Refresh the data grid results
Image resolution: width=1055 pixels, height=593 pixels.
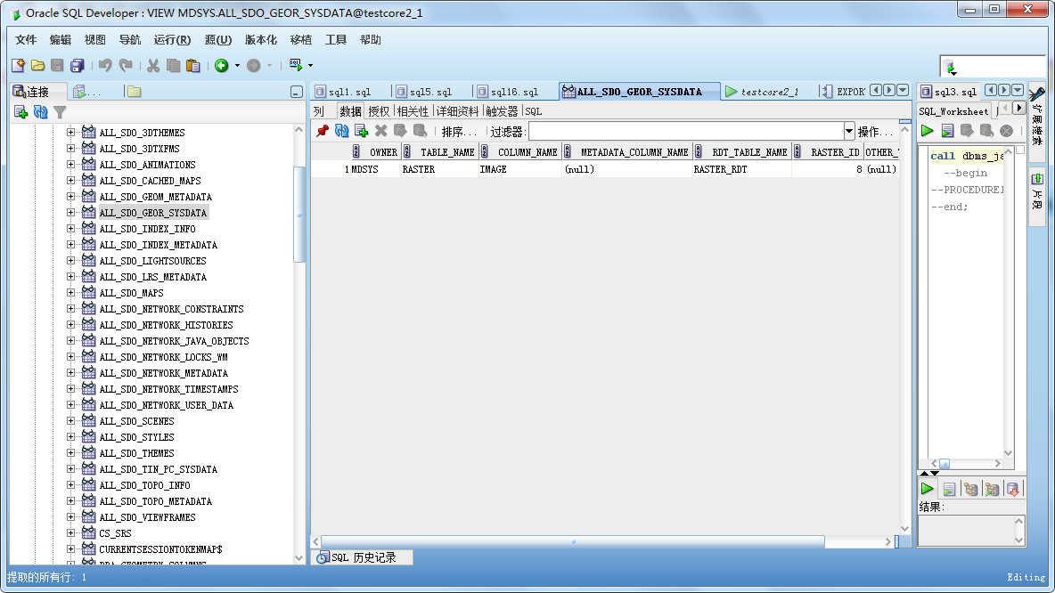[x=340, y=131]
